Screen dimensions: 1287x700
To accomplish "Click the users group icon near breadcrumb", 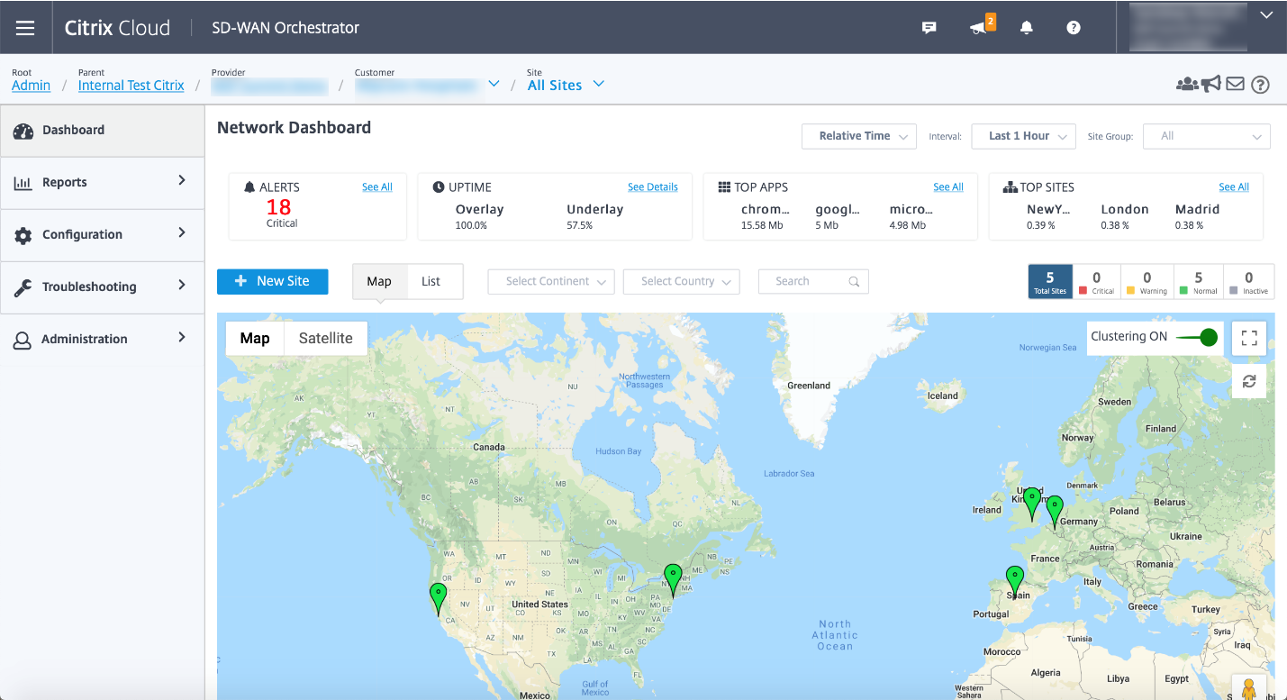I will tap(1187, 85).
